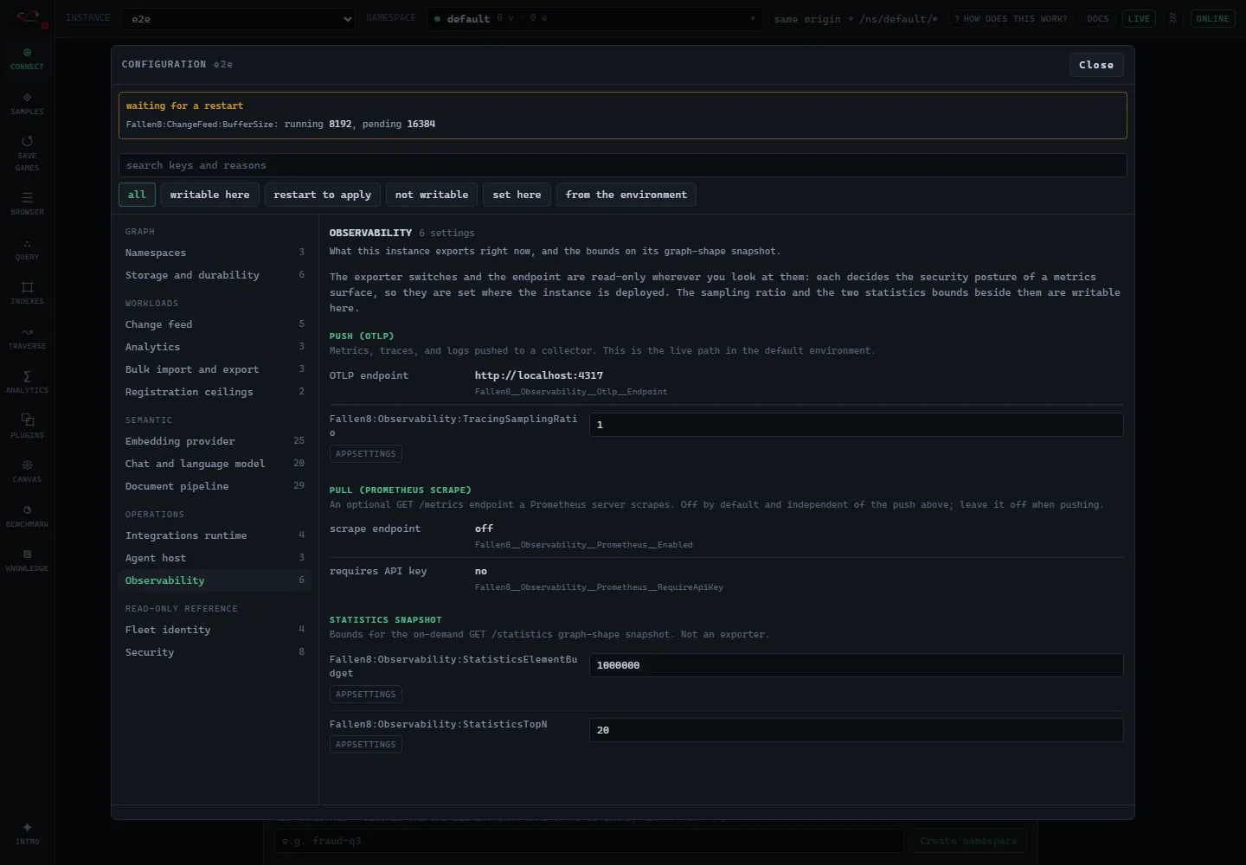Select the 'restart to apply' filter
The width and height of the screenshot is (1246, 865).
click(322, 195)
